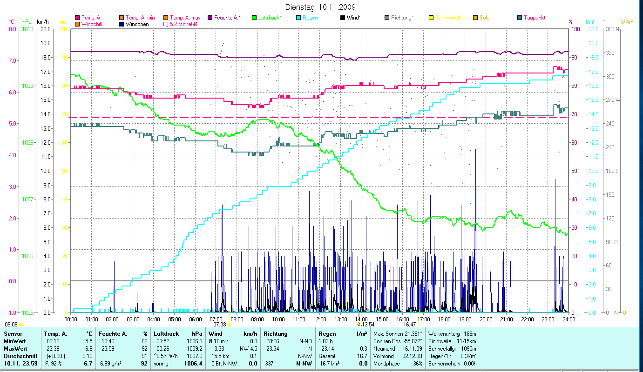Click the gold Solar legend swatch
Screen dimensions: 643x372
pos(475,18)
